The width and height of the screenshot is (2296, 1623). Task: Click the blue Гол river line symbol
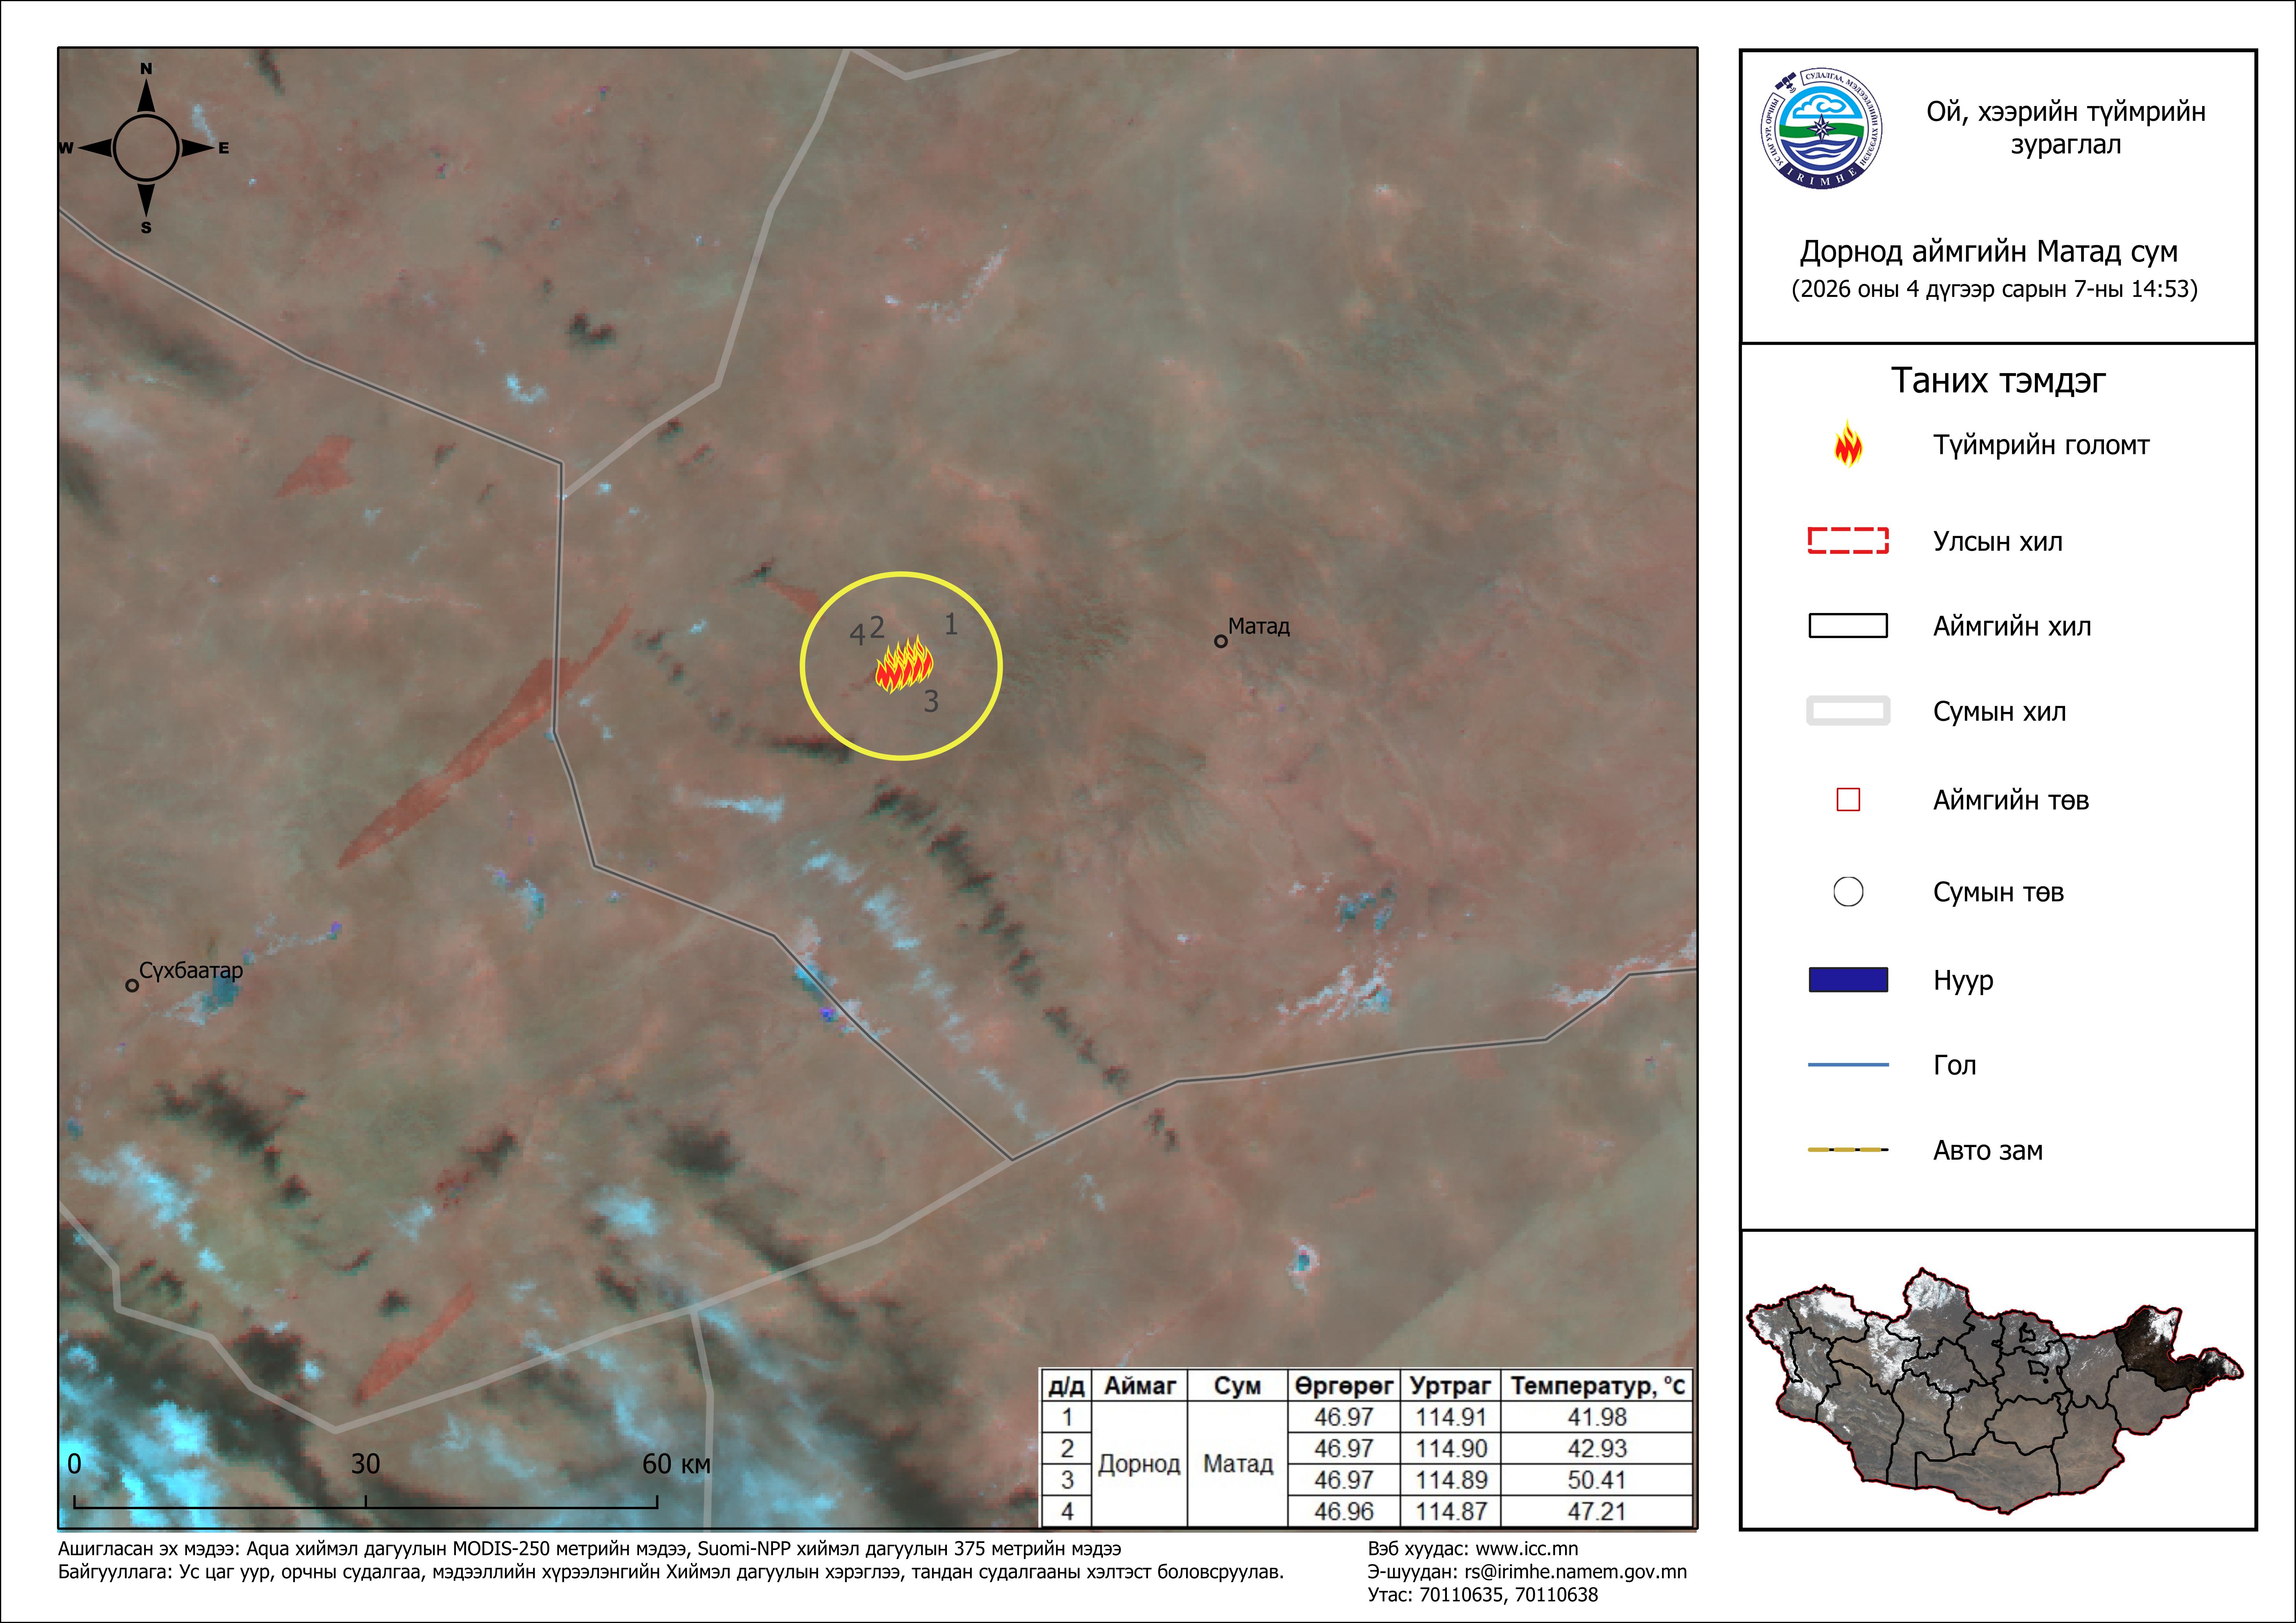click(x=1848, y=1065)
